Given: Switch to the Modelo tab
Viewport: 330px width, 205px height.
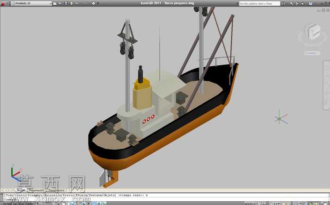Looking at the screenshot, I should click(21, 190).
